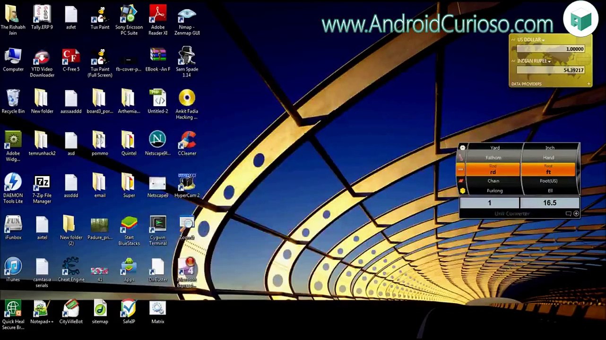Launch CityVilleBot icon
606x340 pixels.
[71, 312]
